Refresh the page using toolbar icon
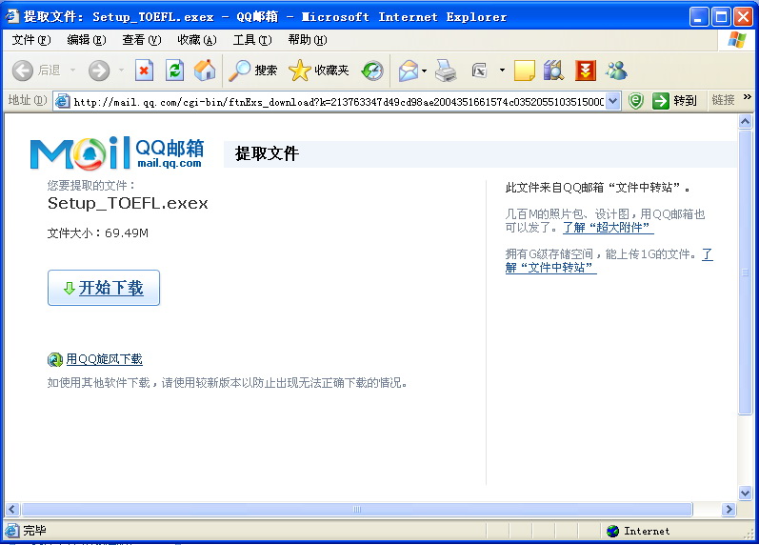The image size is (759, 545). pyautogui.click(x=174, y=71)
